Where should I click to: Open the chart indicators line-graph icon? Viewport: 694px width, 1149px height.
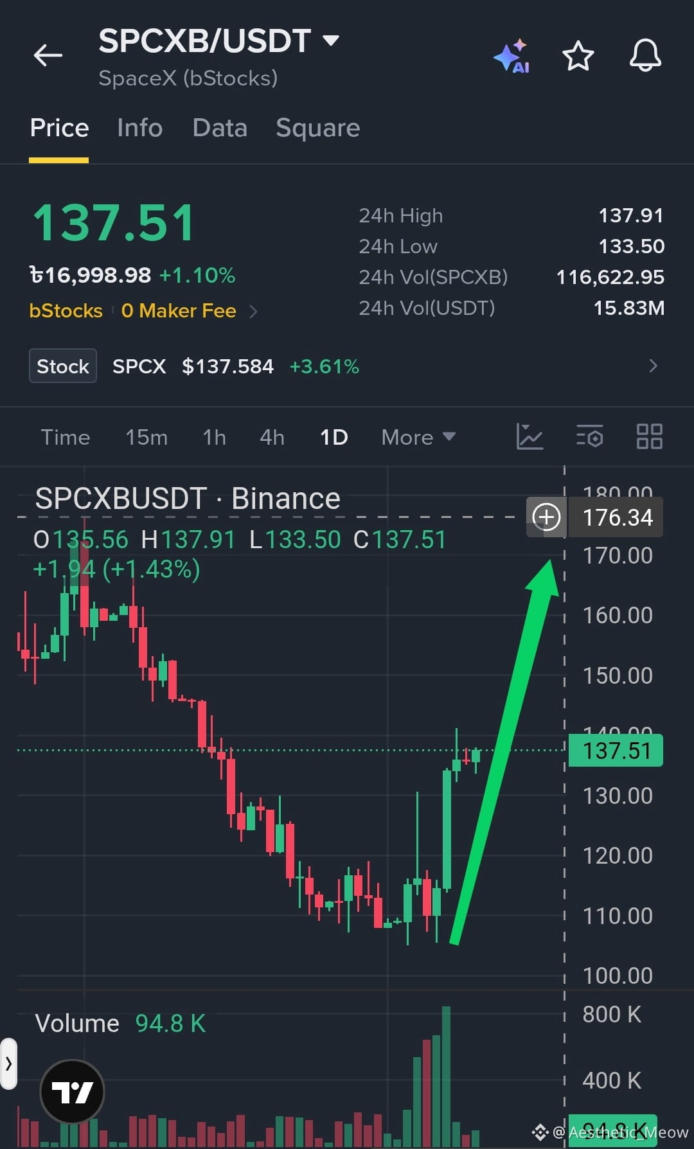pyautogui.click(x=530, y=436)
